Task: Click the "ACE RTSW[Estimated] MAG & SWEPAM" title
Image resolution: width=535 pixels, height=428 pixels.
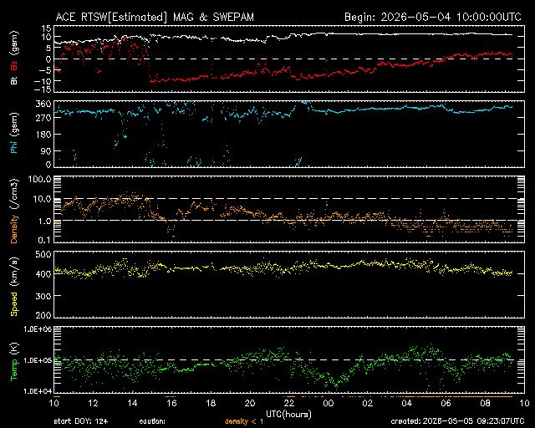Action: click(155, 17)
